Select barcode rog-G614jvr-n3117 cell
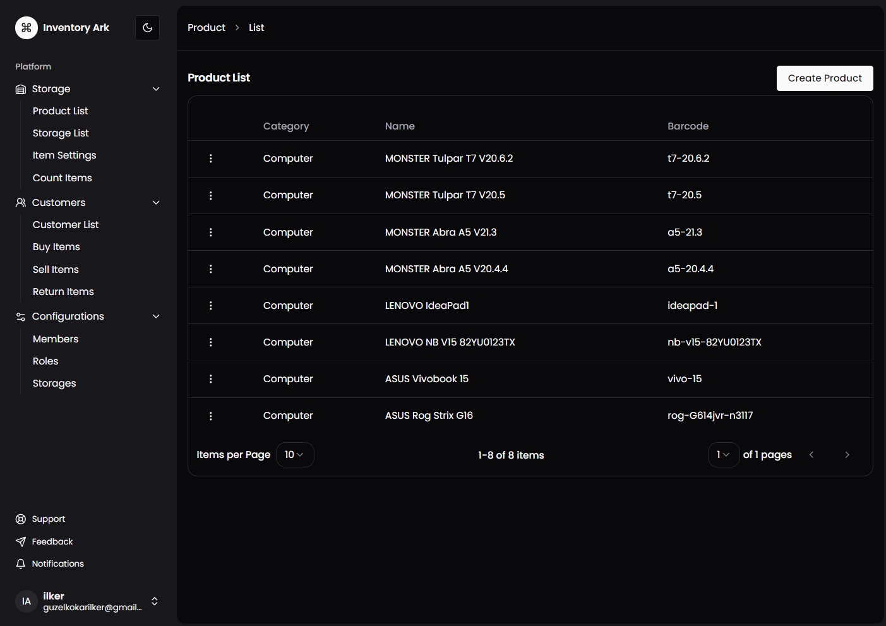 (x=710, y=416)
